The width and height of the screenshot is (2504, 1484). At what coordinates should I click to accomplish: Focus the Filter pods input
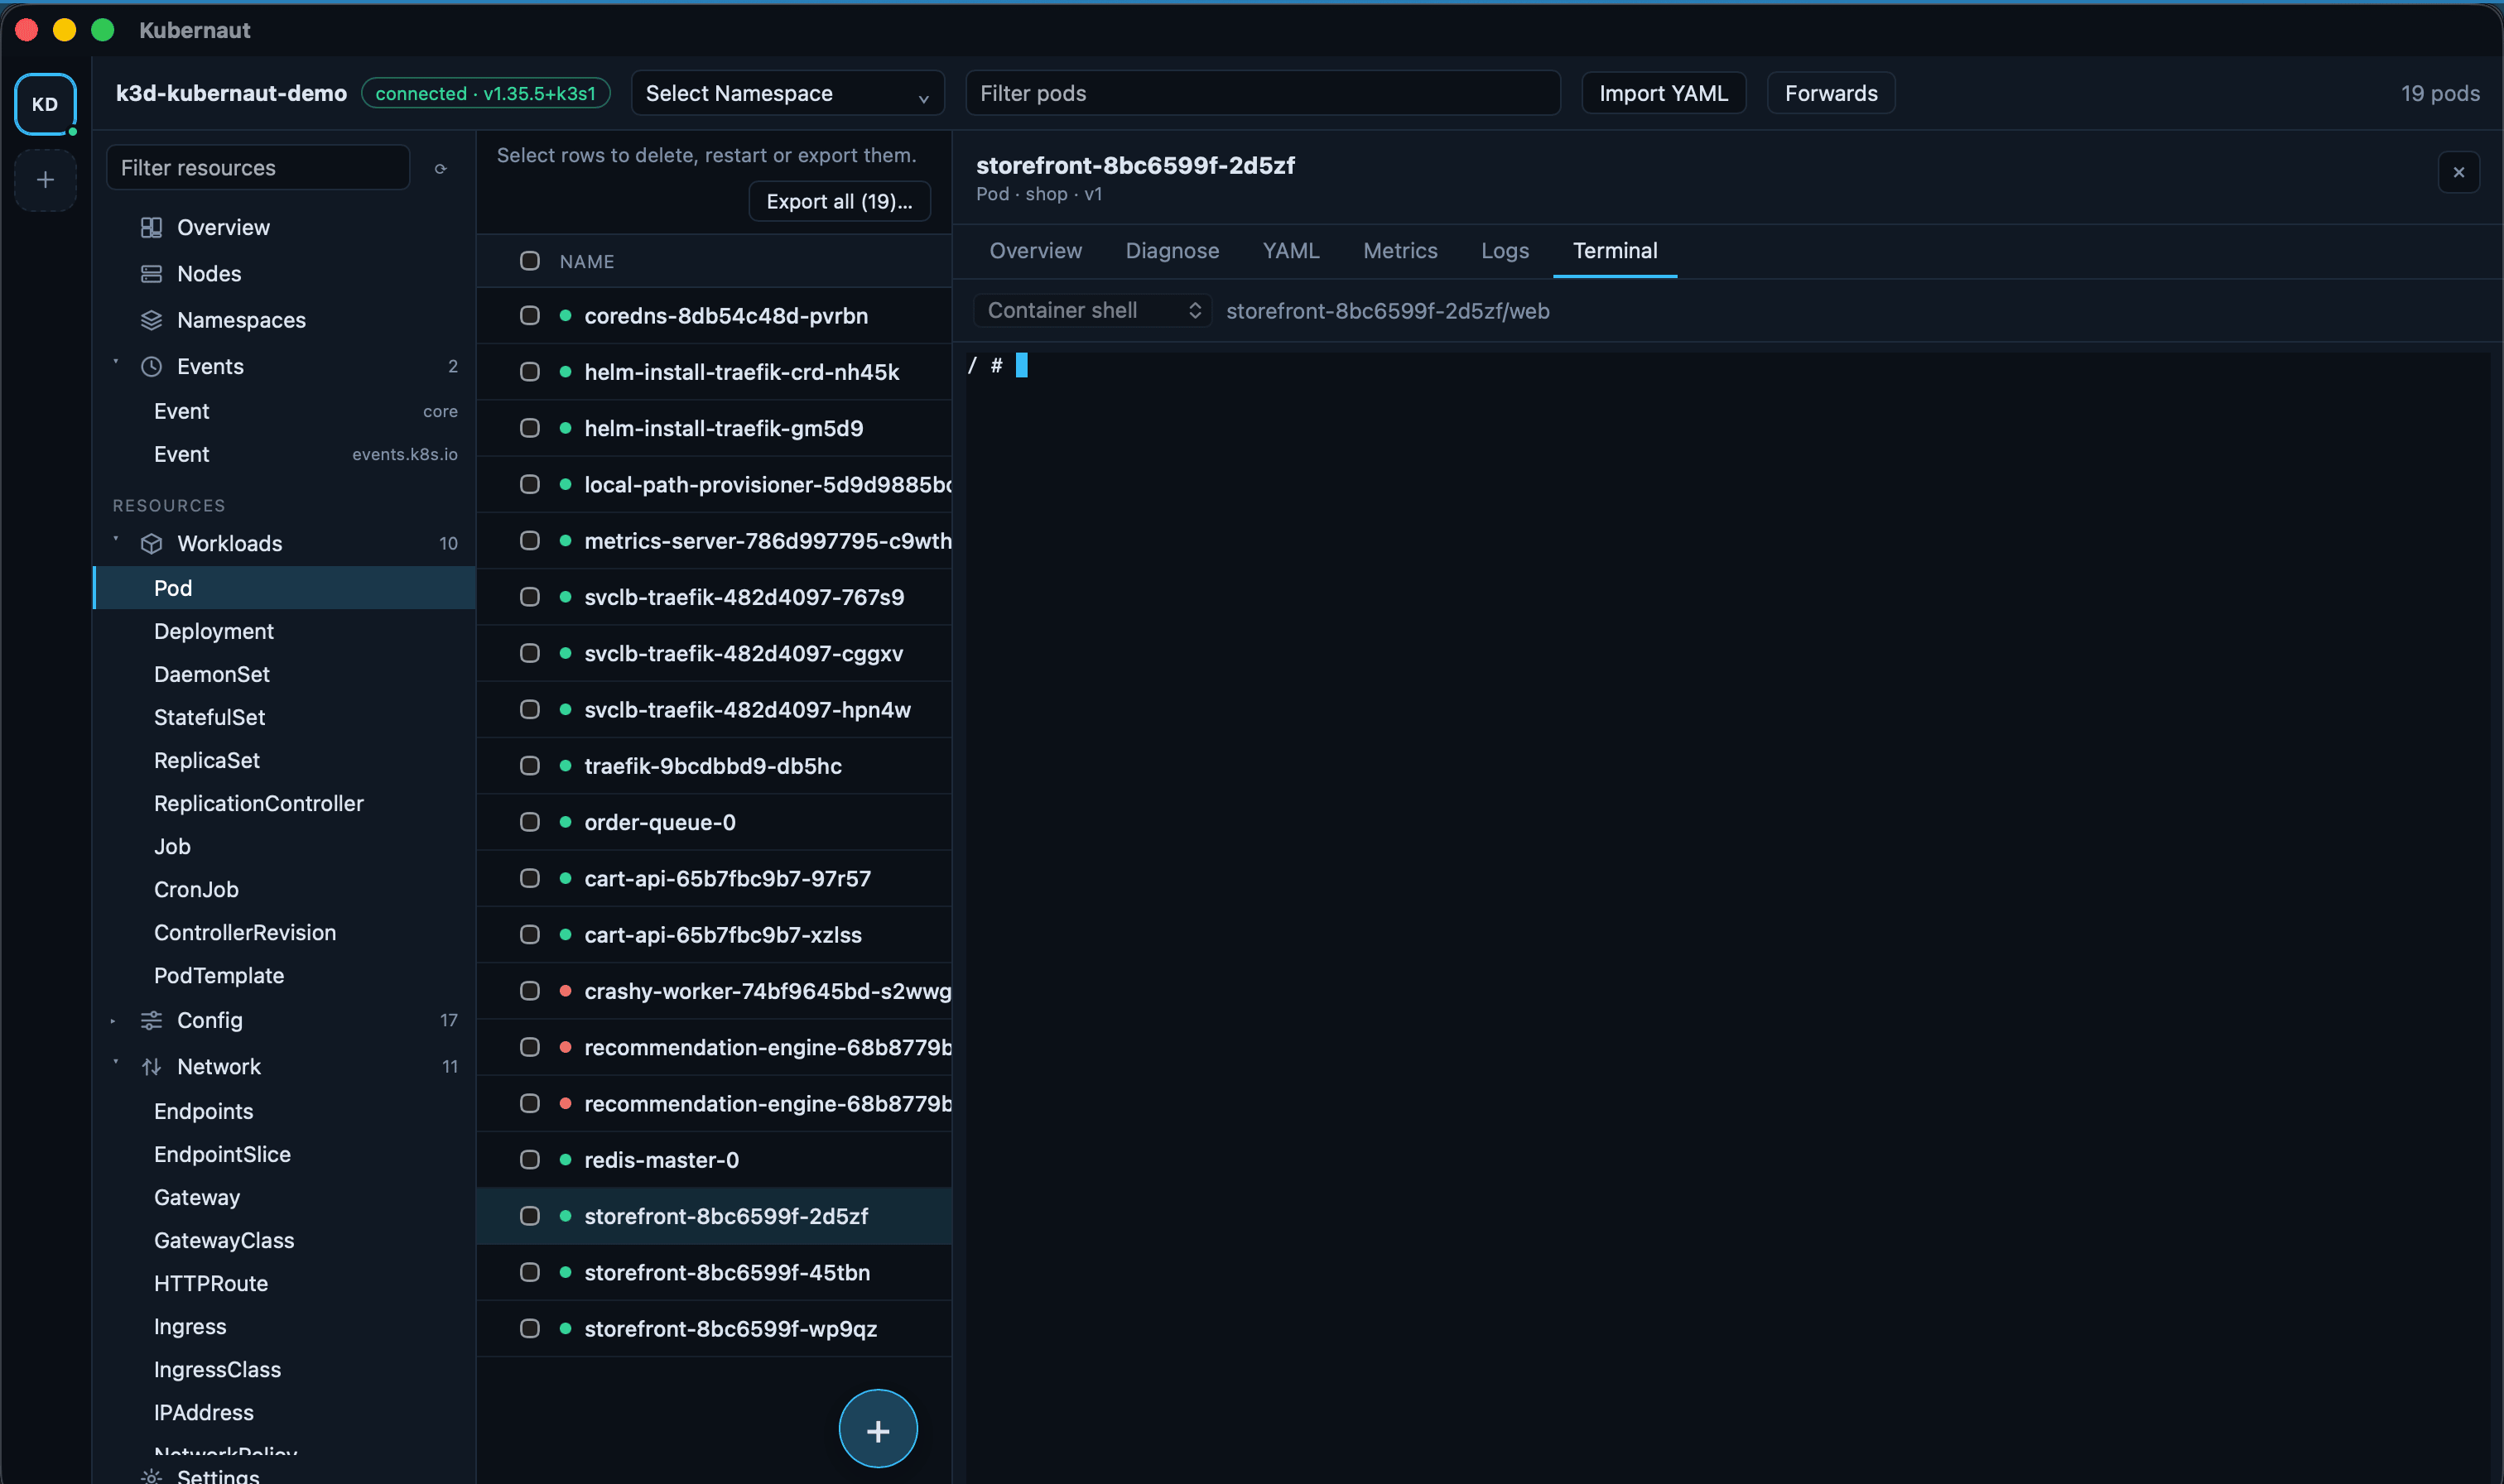pyautogui.click(x=1261, y=93)
